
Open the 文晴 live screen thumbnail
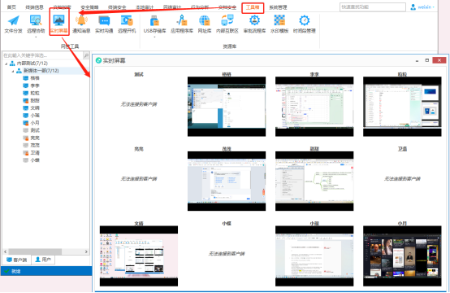coord(139,256)
